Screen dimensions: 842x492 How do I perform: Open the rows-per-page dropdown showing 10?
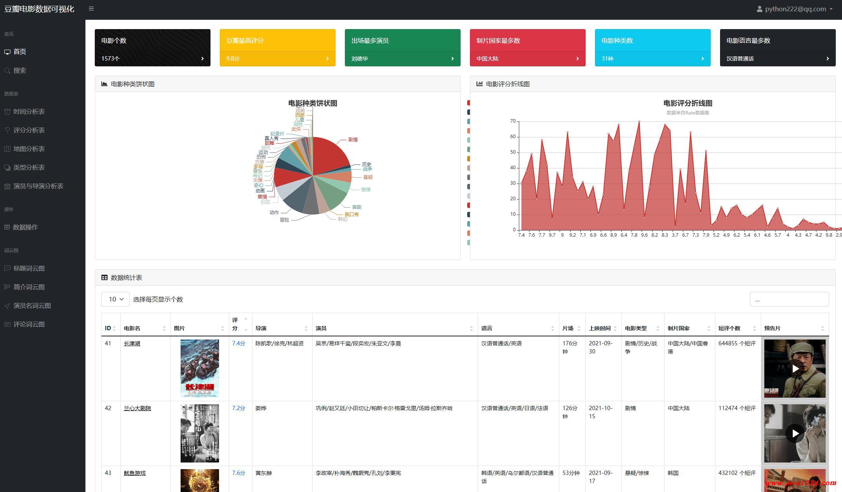(x=115, y=299)
